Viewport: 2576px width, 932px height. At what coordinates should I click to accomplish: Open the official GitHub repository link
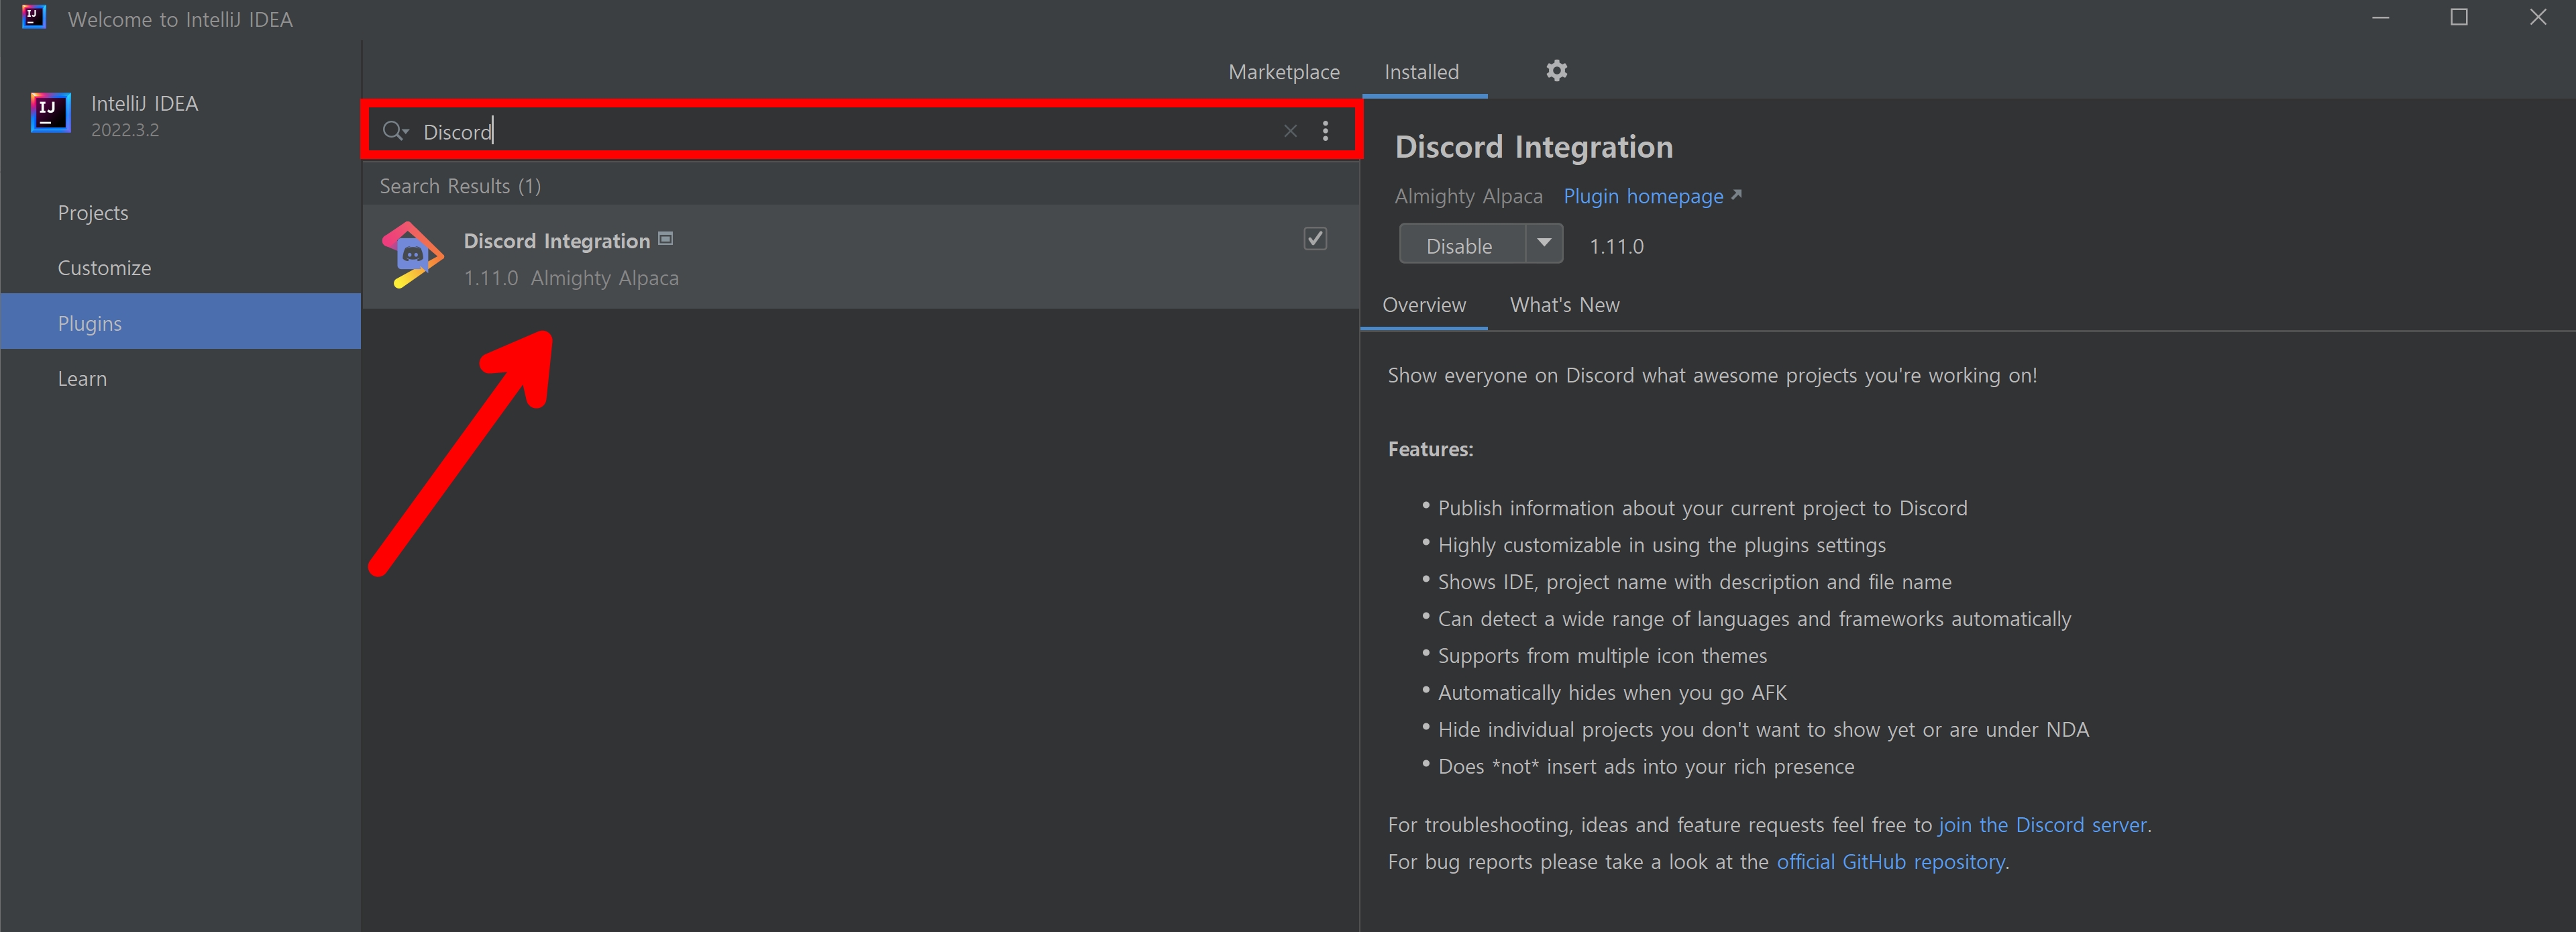pyautogui.click(x=1890, y=862)
